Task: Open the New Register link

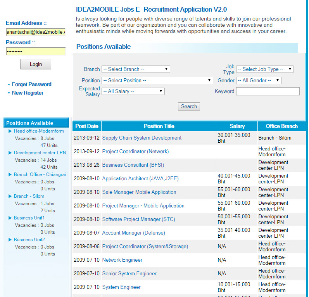Action: coord(28,93)
